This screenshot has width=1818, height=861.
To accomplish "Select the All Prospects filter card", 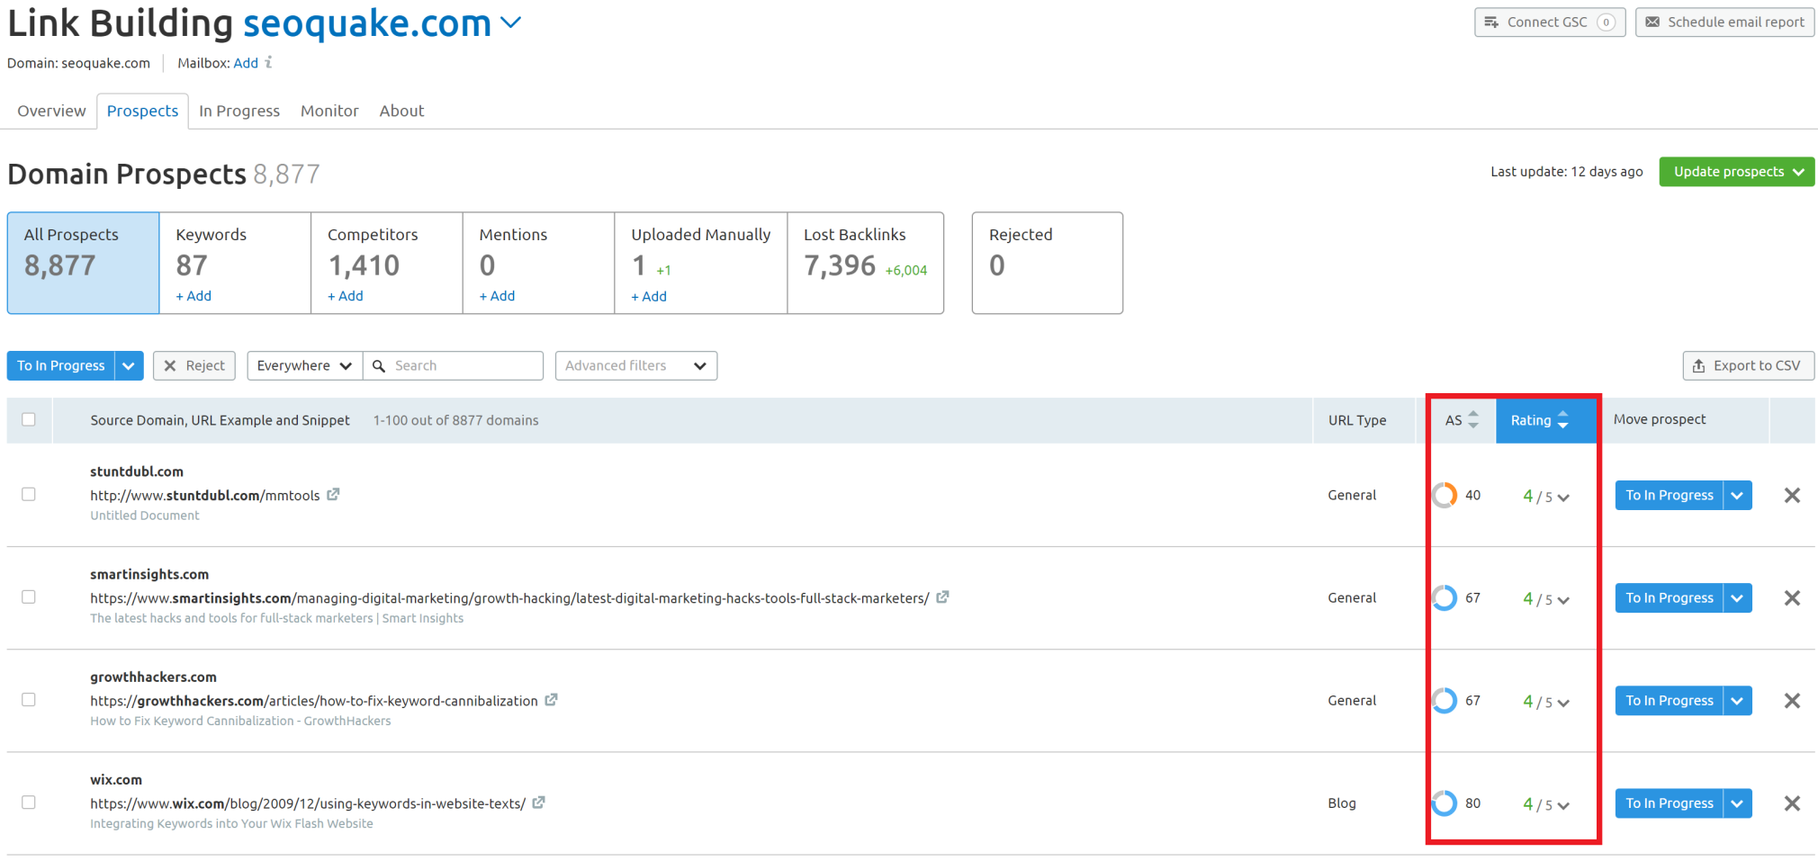I will point(83,263).
